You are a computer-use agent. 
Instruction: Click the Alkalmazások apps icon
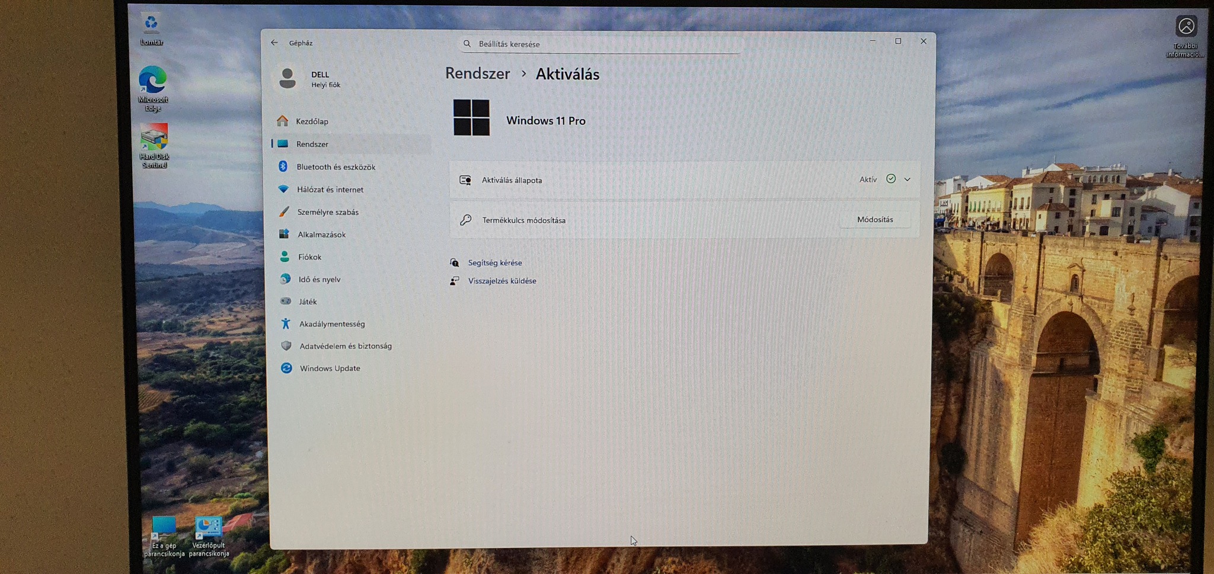point(285,234)
